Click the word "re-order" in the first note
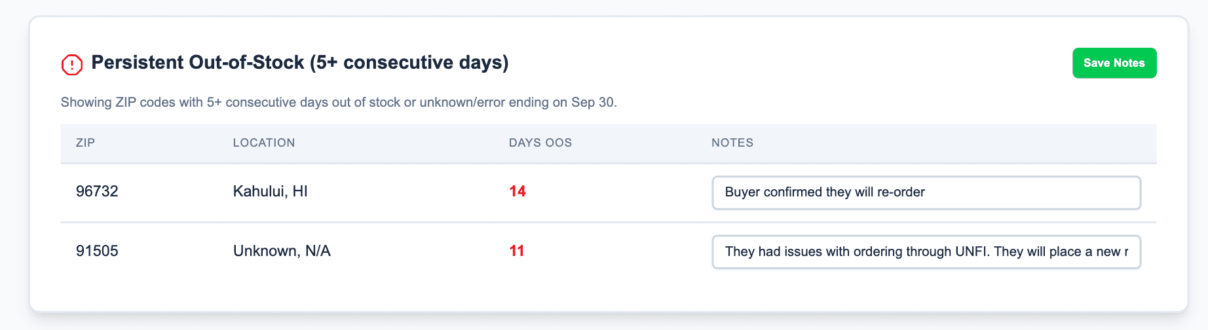 [x=901, y=192]
